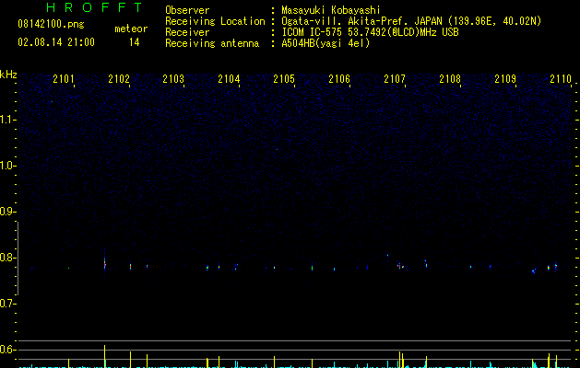Click the kHz axis unit label
This screenshot has width=580, height=368.
coord(8,75)
